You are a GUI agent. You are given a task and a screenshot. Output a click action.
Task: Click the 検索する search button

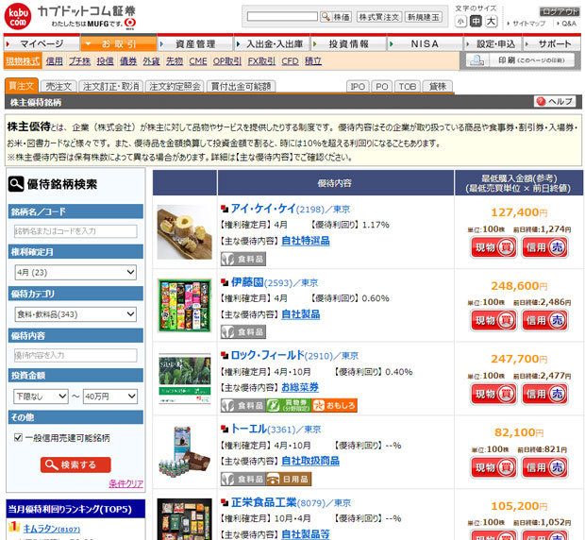click(x=75, y=464)
